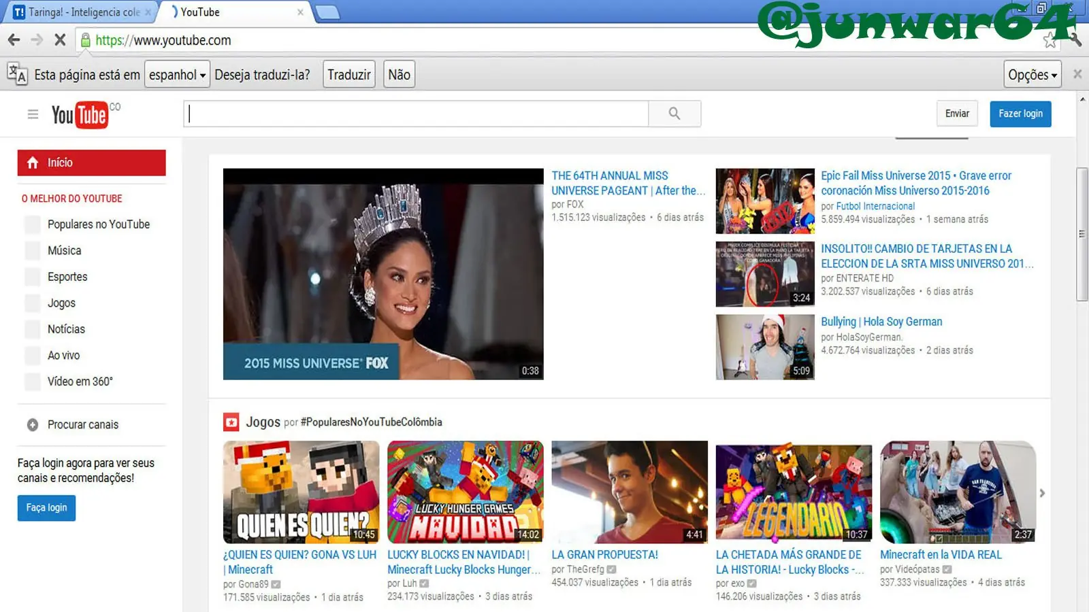Close the YouTube tab with its X

coord(300,12)
